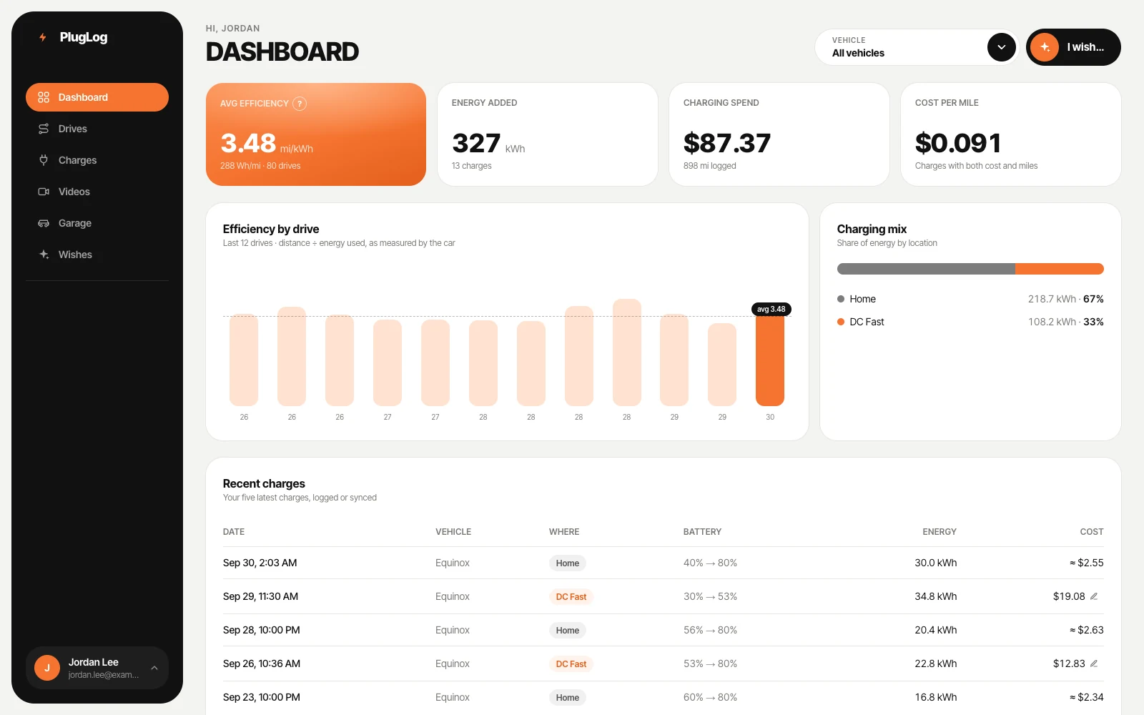Click the 'Efficiency by drive' heading
This screenshot has height=715, width=1144.
click(271, 230)
